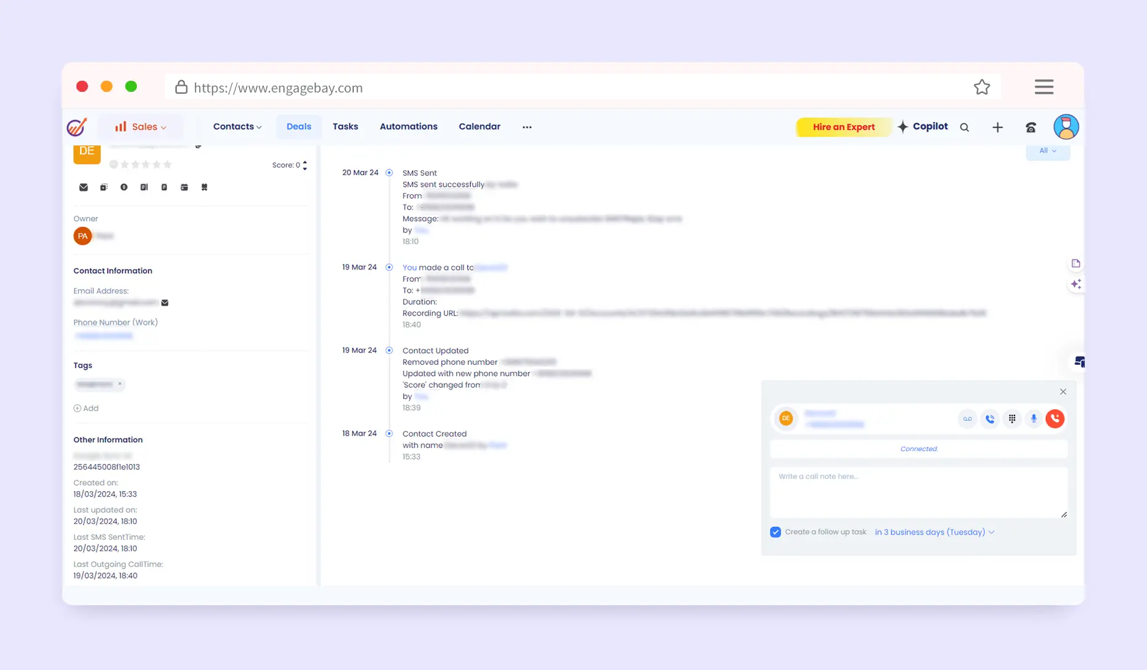Switch to the Tasks tab
Screen dimensions: 1147x670
(345, 127)
